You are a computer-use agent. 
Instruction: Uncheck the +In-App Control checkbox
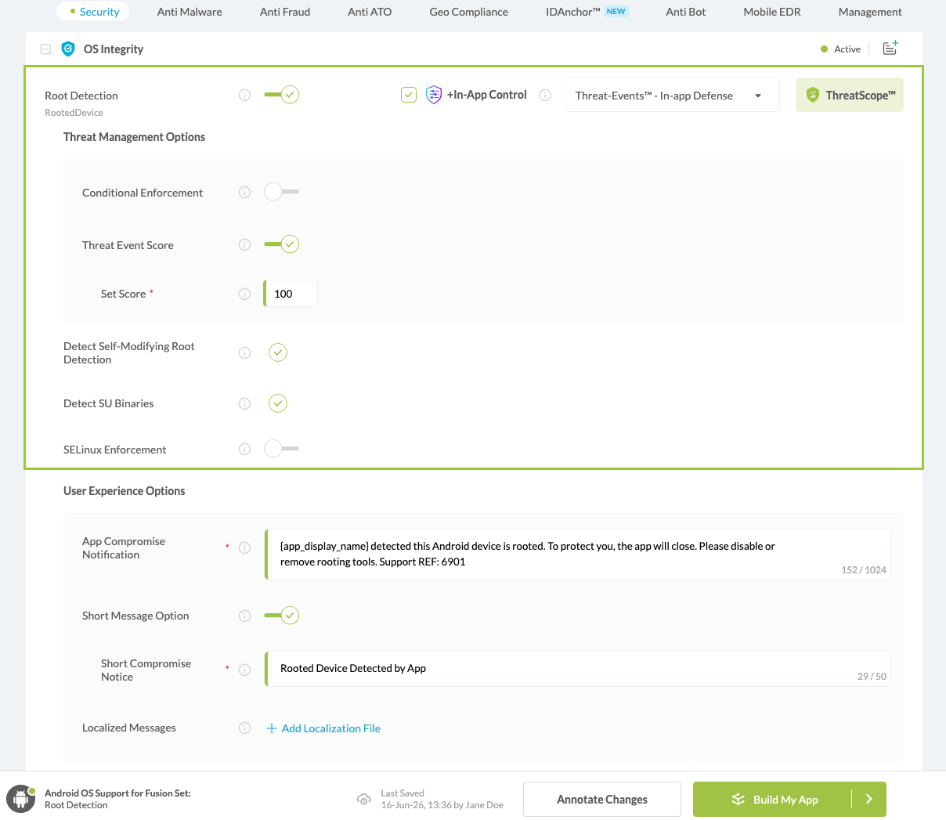pos(409,95)
